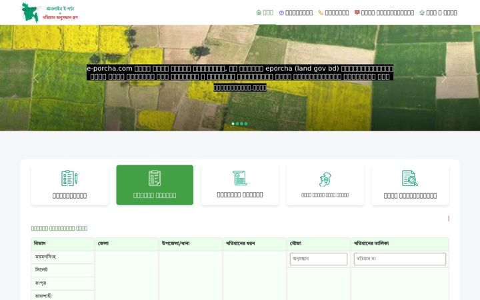Focus the অনুসন্ধান search field under মৌজা
The image size is (480, 300).
[x=319, y=259]
